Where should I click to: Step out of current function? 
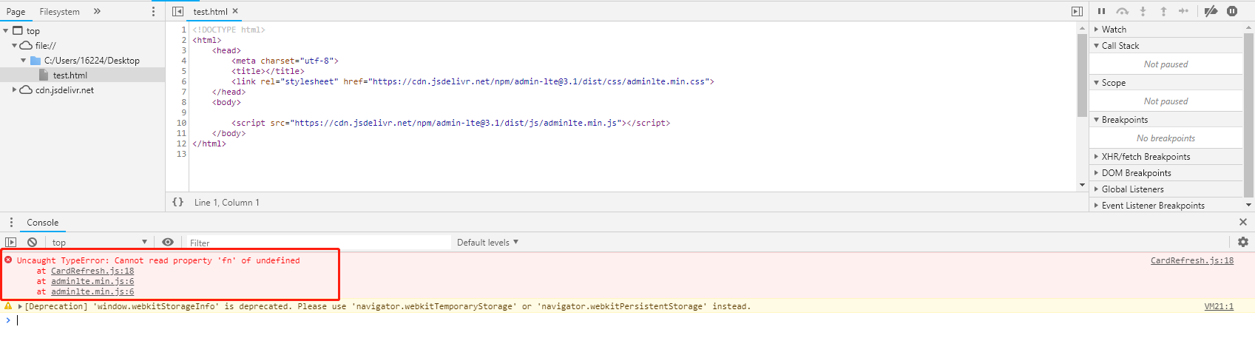point(1163,11)
